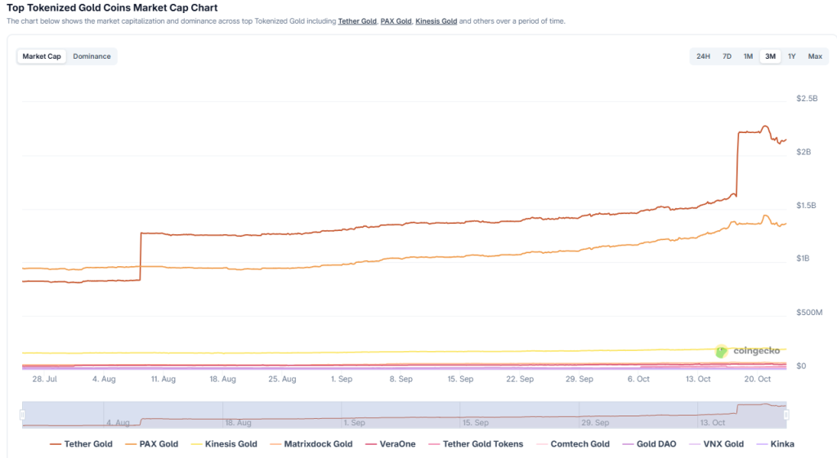This screenshot has height=458, width=837.
Task: Select the Market Cap tab
Action: point(42,56)
